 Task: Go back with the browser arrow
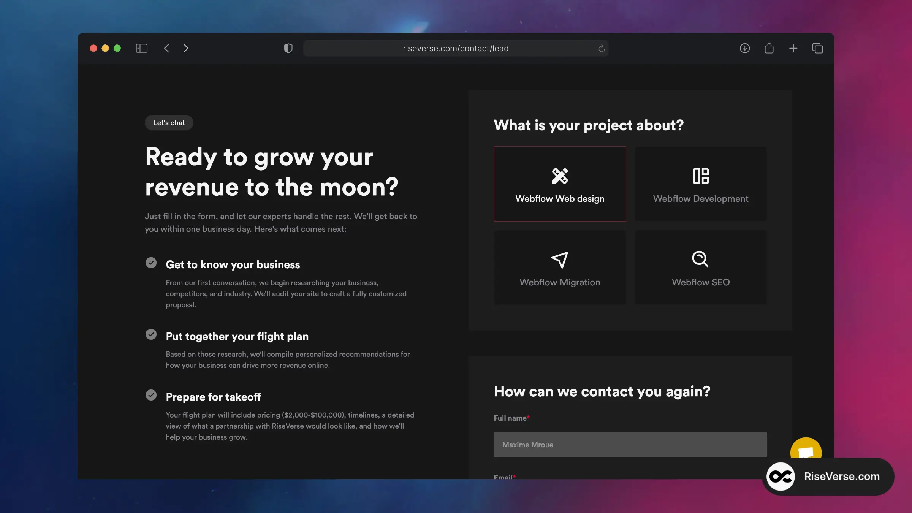pyautogui.click(x=166, y=48)
